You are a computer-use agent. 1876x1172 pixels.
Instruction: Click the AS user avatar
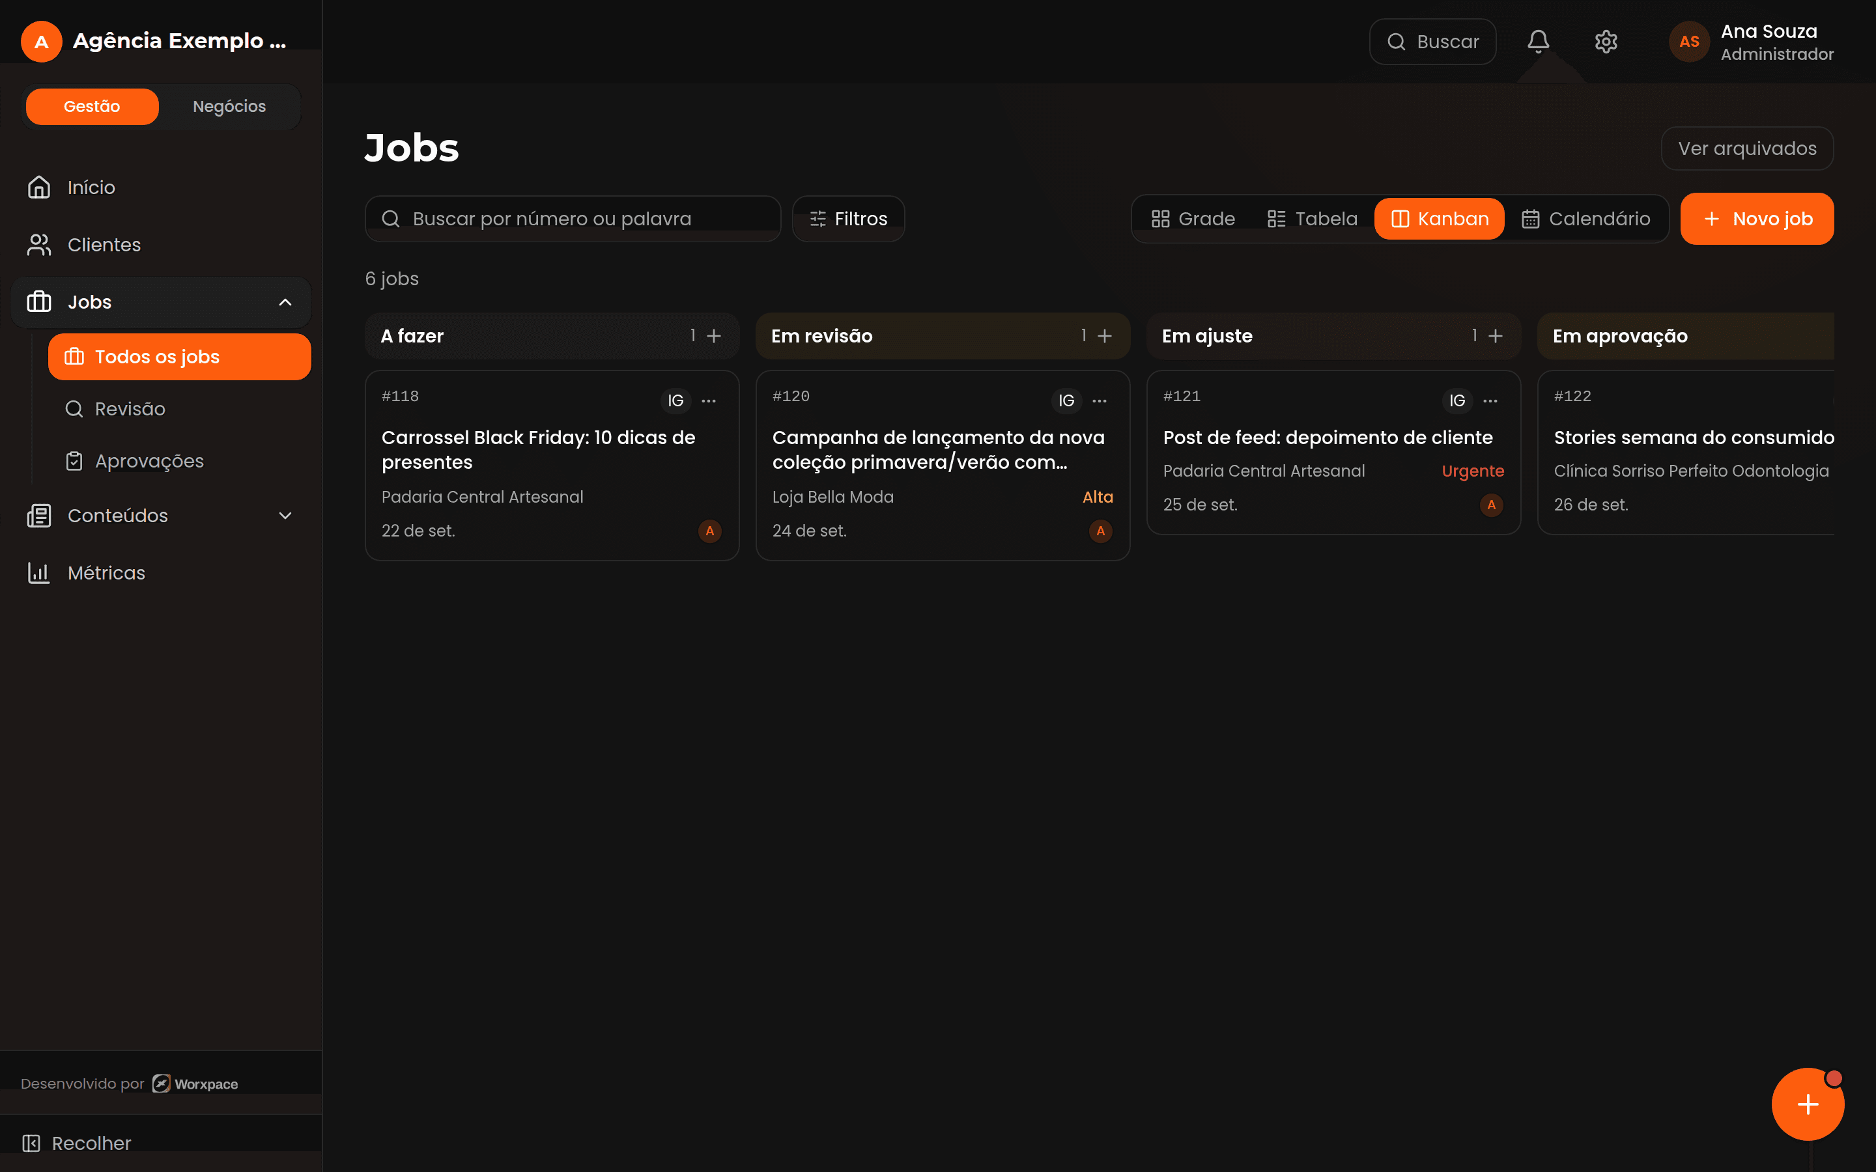click(1689, 42)
